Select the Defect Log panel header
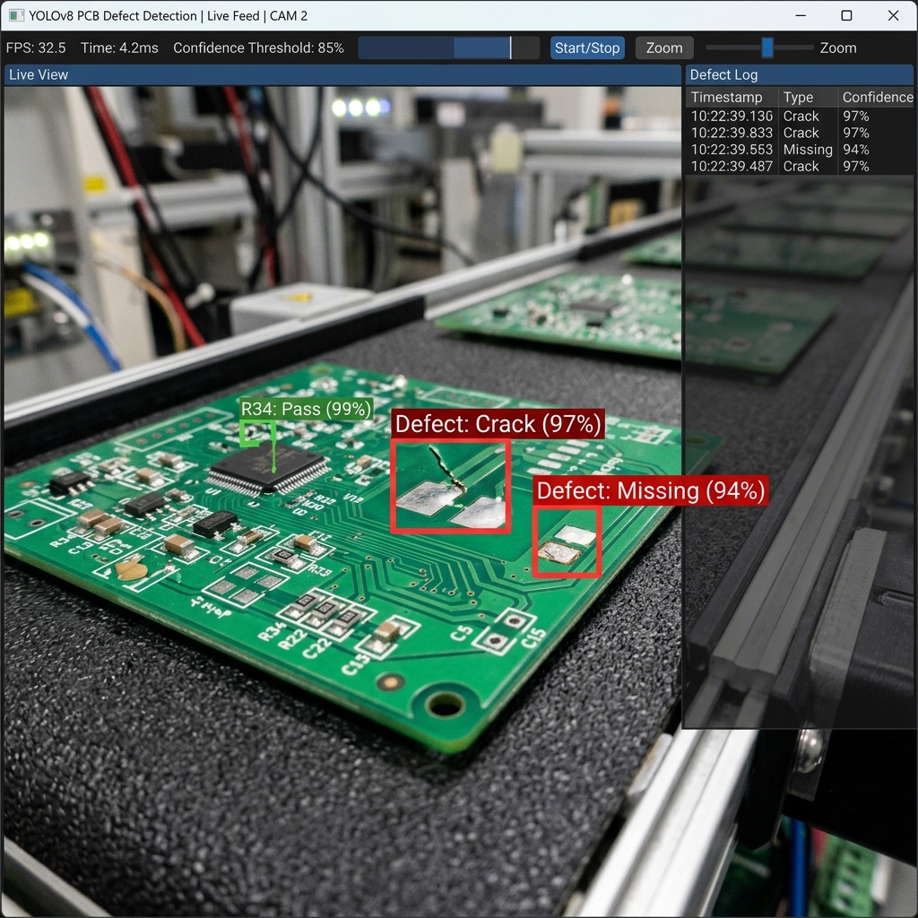918x918 pixels. point(799,75)
